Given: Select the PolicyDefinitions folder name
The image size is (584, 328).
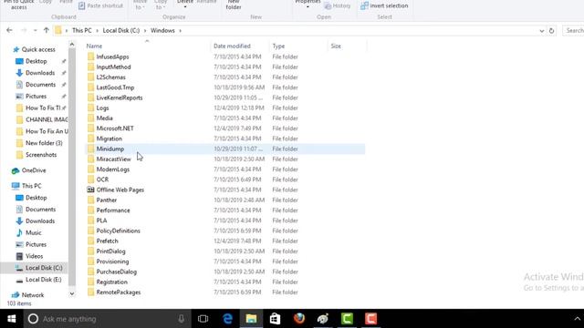Looking at the screenshot, I should (118, 231).
